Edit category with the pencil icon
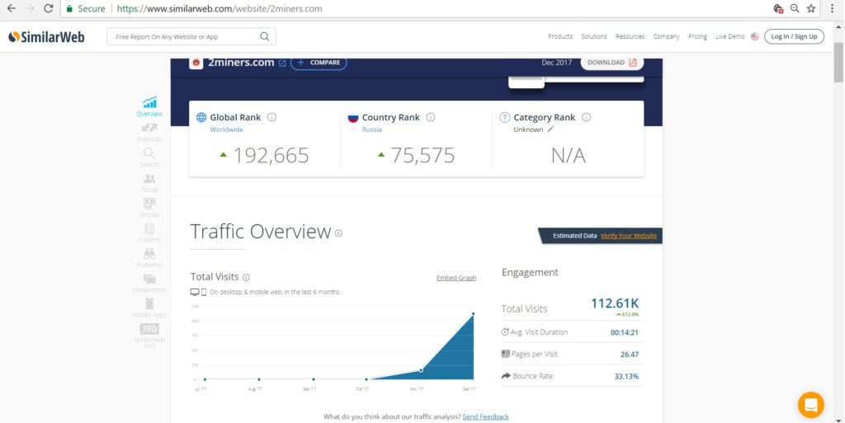845x423 pixels. coord(550,129)
